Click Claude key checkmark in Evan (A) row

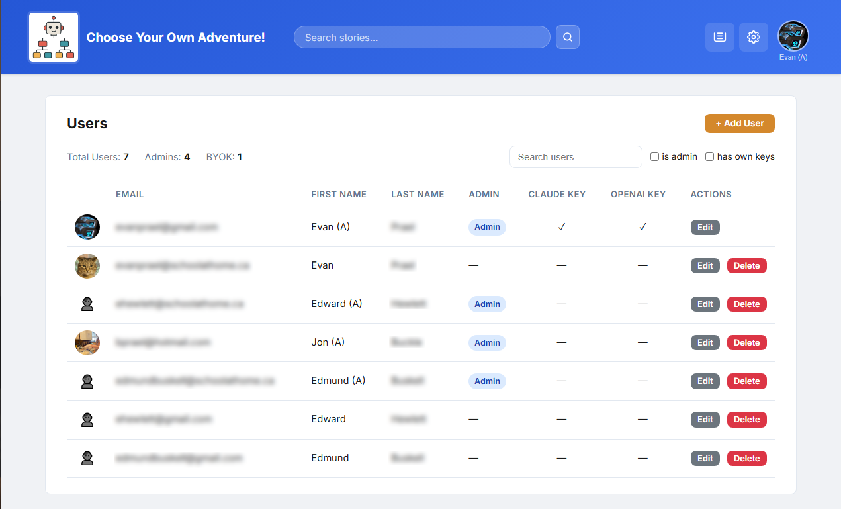point(561,227)
